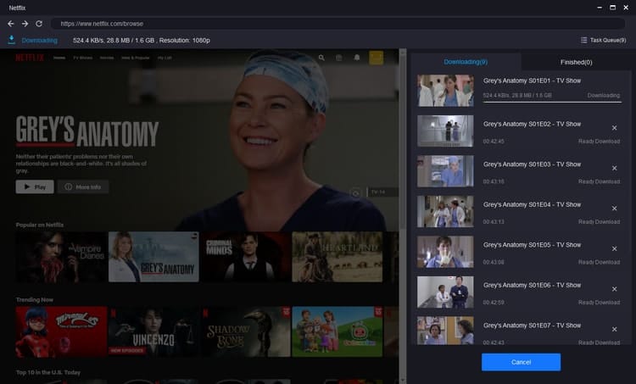Cancel the downloads with the blue button
636x384 pixels.
(x=521, y=362)
